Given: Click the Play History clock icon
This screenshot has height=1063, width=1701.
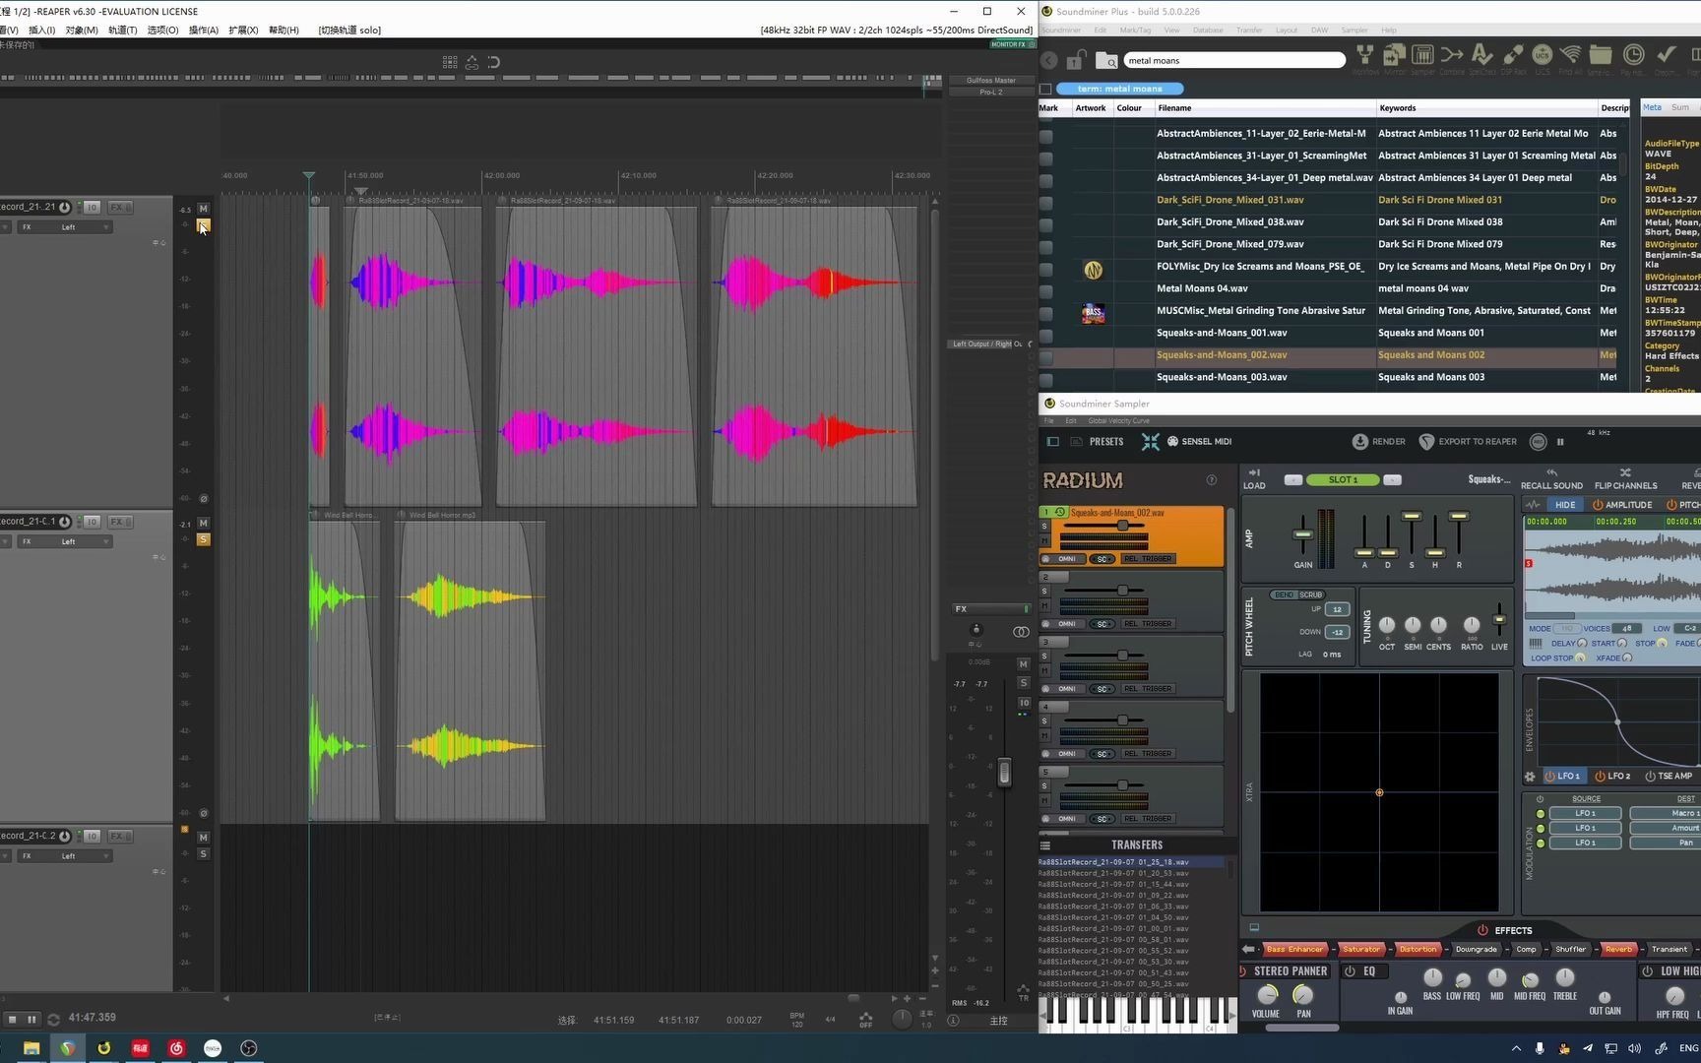Looking at the screenshot, I should (1633, 55).
